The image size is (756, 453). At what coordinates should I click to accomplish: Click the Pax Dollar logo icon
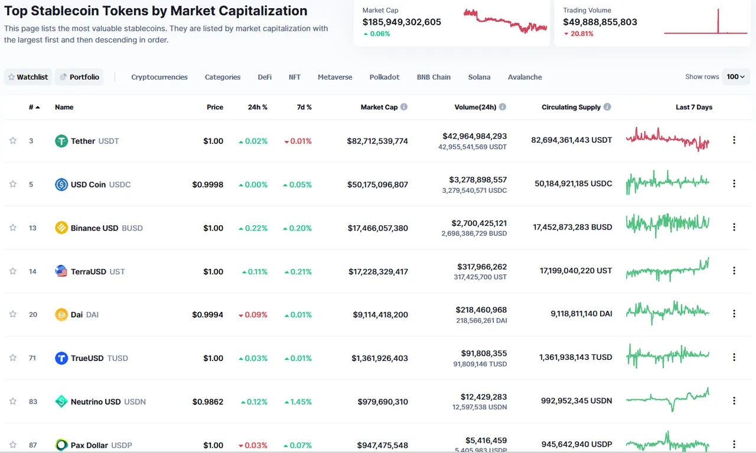pos(61,445)
